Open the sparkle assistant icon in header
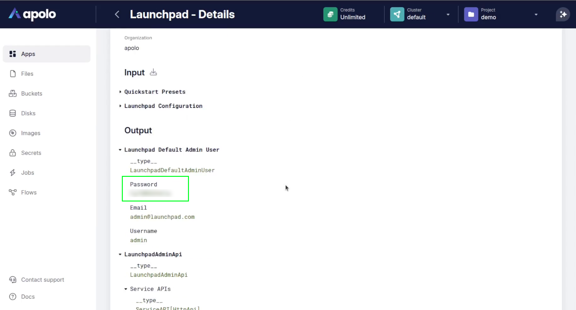This screenshot has width=576, height=310. pyautogui.click(x=563, y=14)
